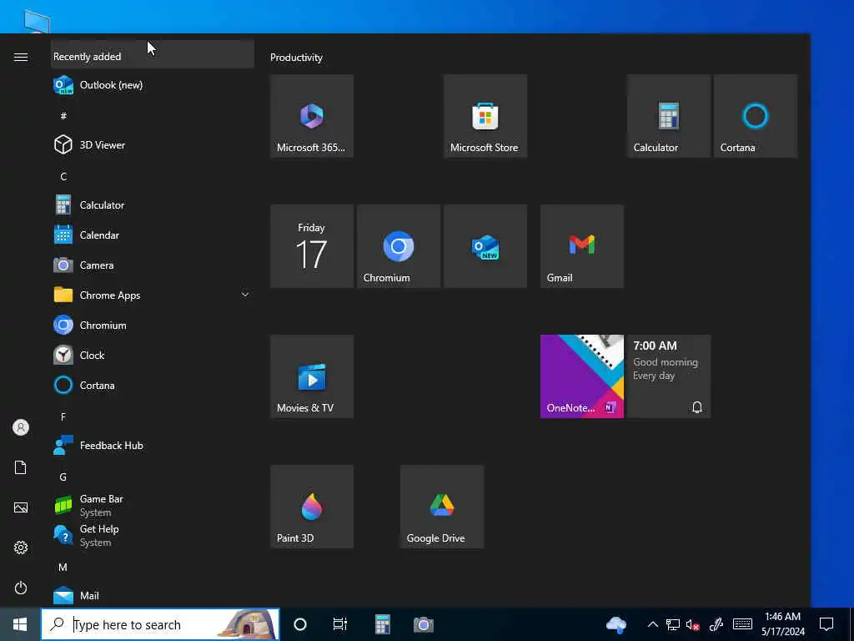Screen dimensions: 854x641
Task: Open the Microsoft Store tile
Action: (x=485, y=116)
